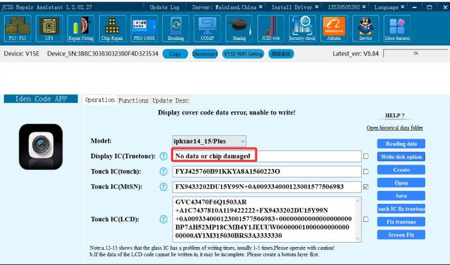This screenshot has width=450, height=265.
Task: Click the Chinese-labeled button beside WiFi Seting
Action: [281, 54]
